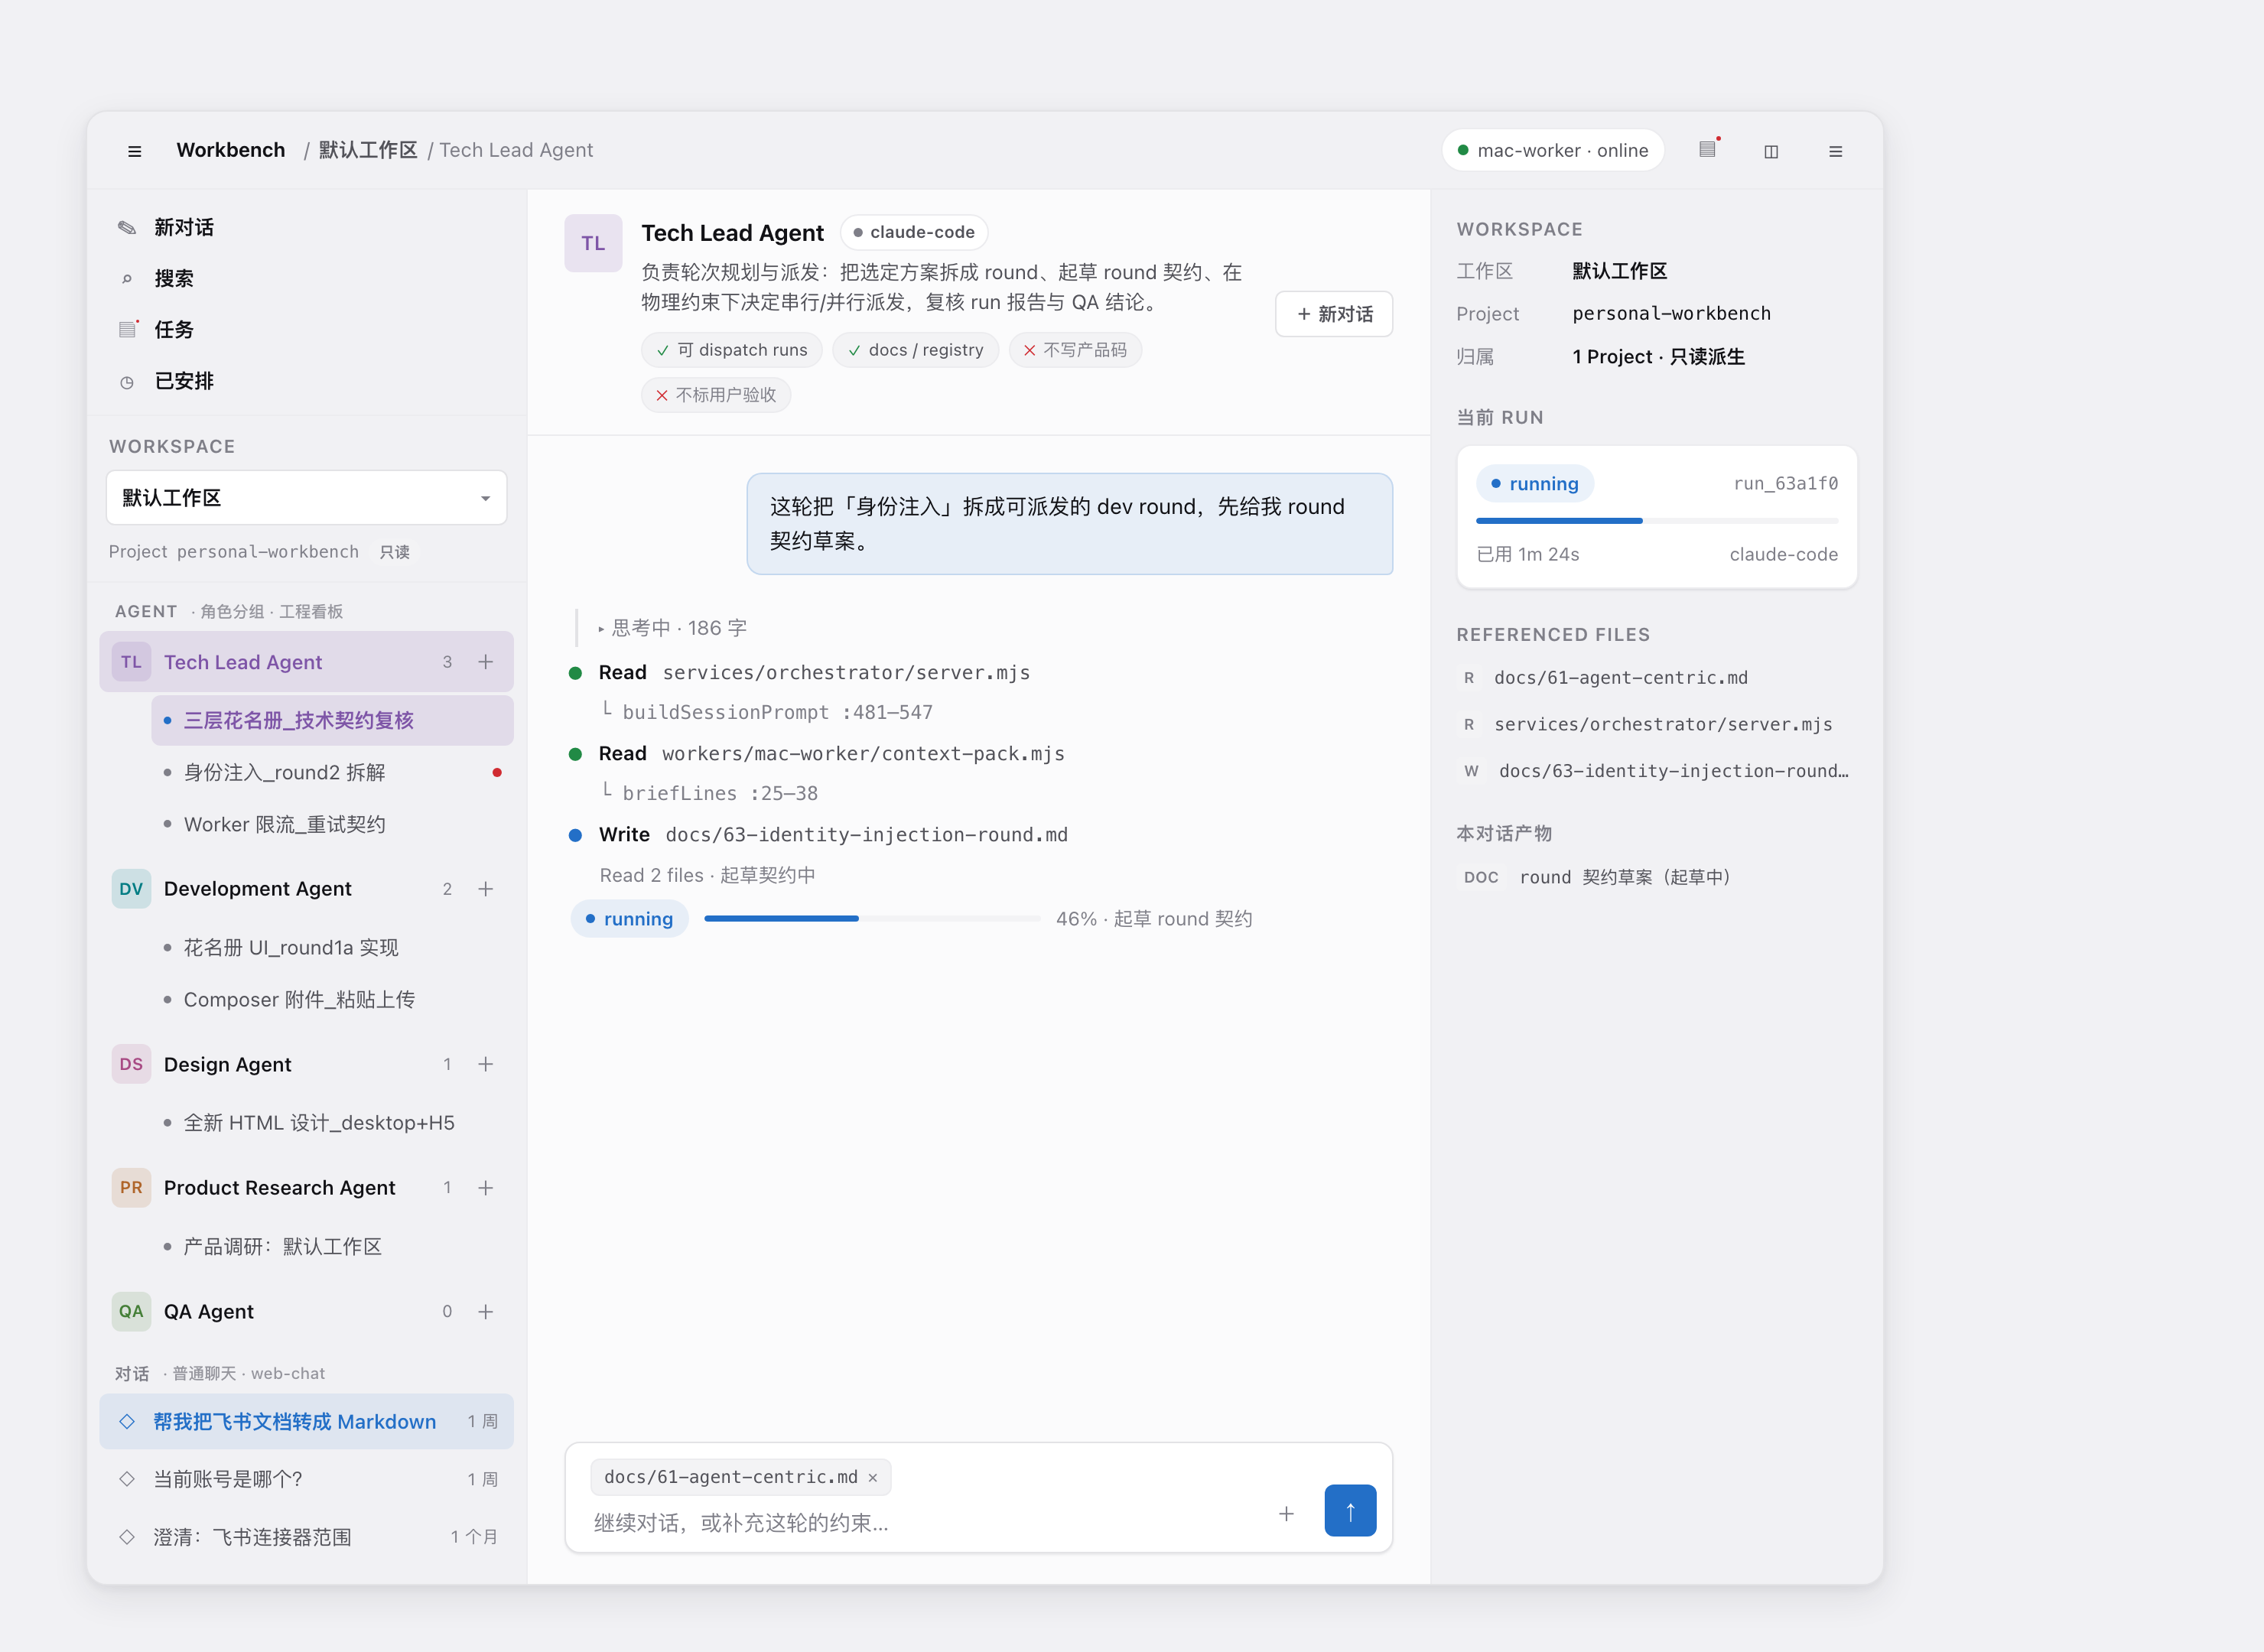The image size is (2264, 1652).
Task: Open referenced file docs/61-agent-centric.md
Action: [x=1657, y=678]
